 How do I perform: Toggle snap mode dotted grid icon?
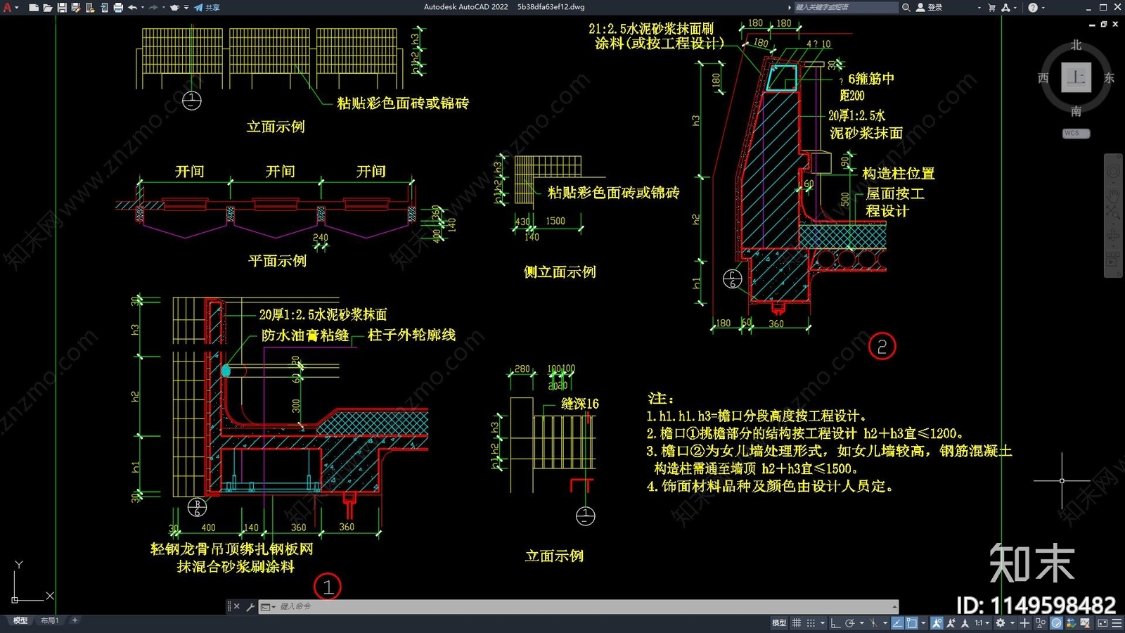point(811,622)
